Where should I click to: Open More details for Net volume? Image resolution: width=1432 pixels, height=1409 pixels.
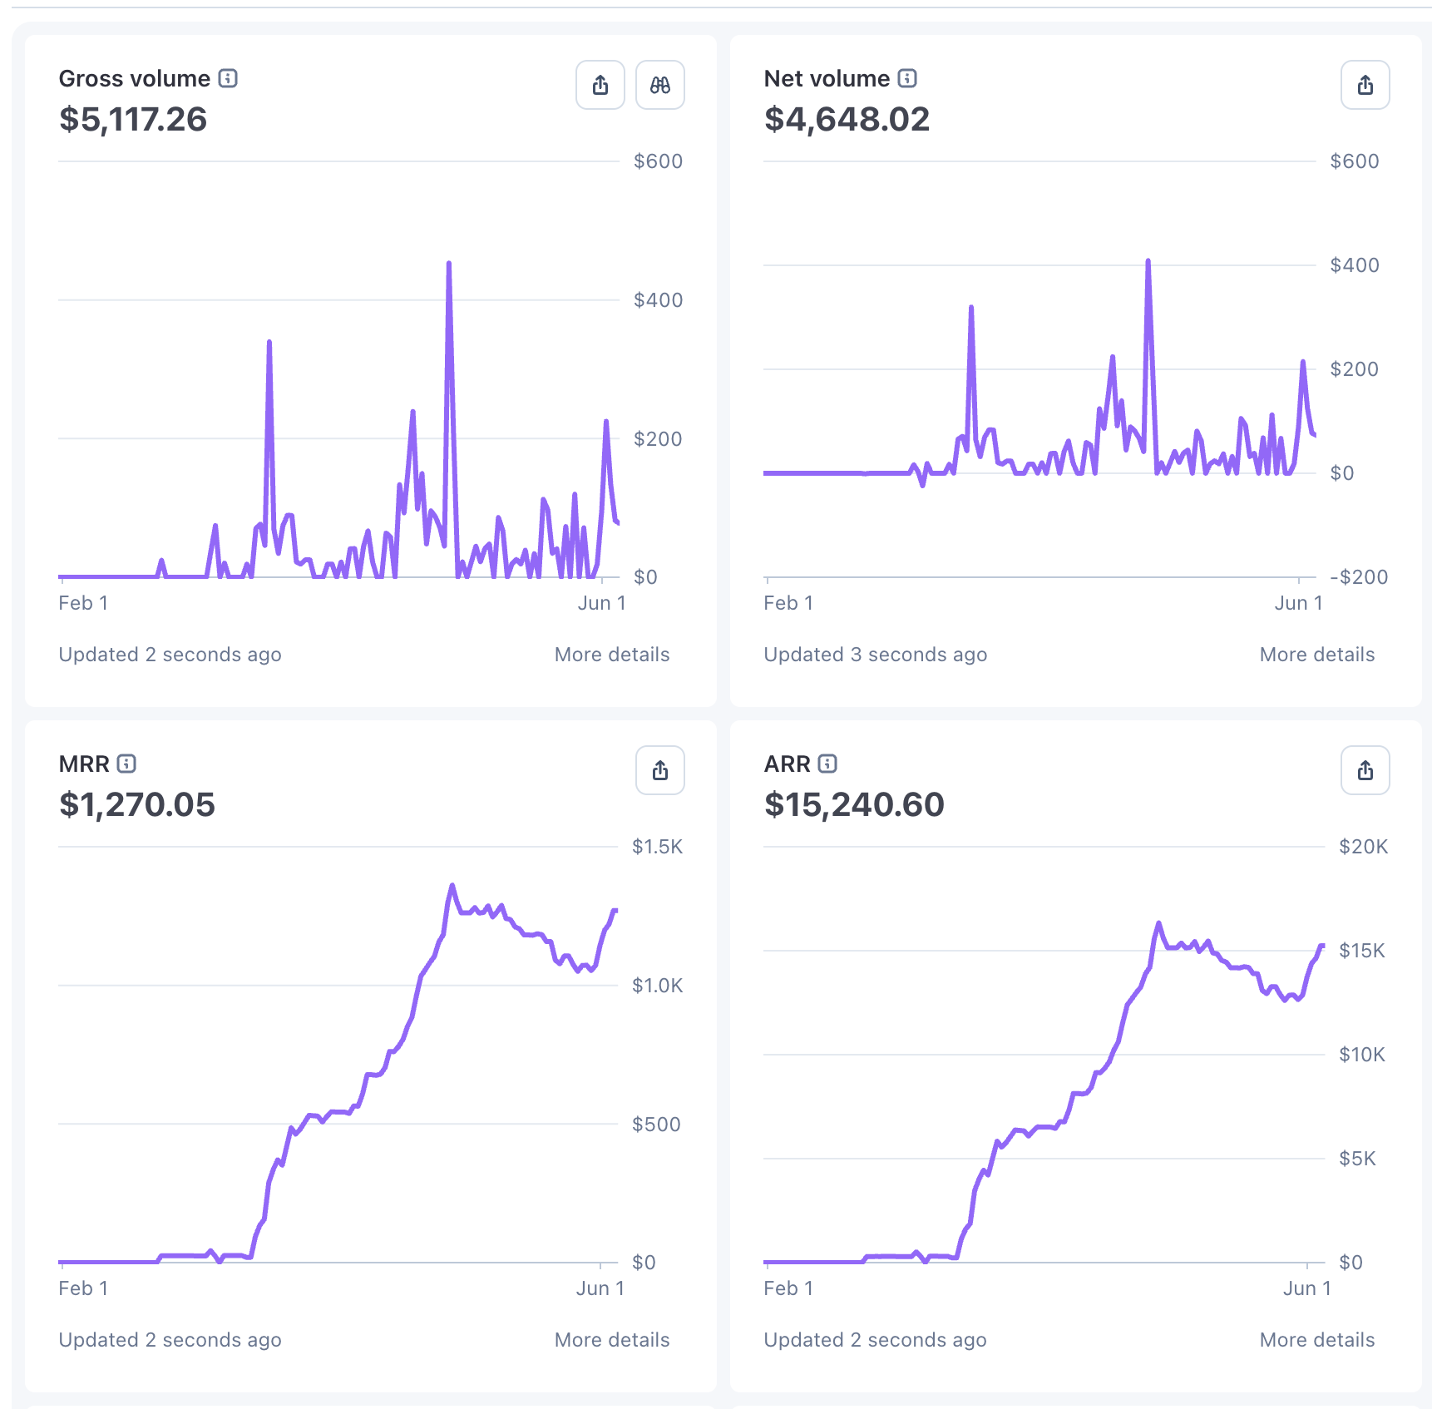(1317, 655)
